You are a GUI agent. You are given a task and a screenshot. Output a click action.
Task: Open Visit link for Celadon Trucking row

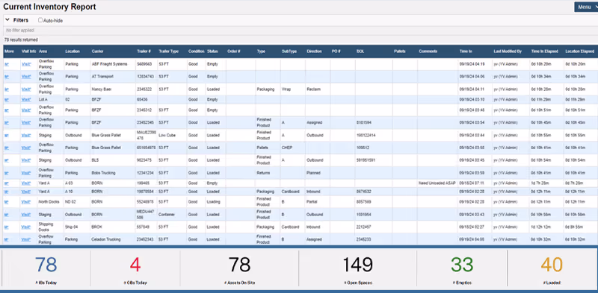[x=26, y=240]
